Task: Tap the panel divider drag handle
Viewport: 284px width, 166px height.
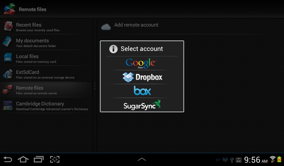Action: [95, 86]
